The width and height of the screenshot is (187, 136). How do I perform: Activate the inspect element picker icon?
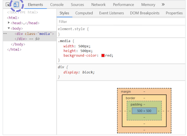coord(8,5)
